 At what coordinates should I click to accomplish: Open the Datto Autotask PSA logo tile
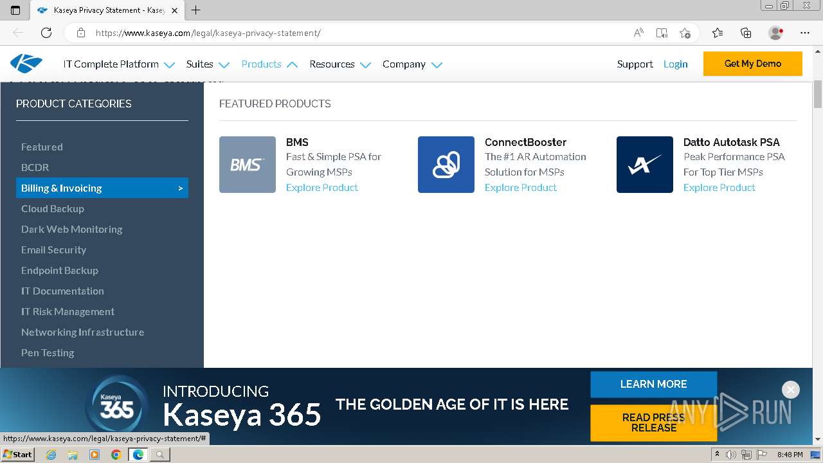(x=645, y=165)
